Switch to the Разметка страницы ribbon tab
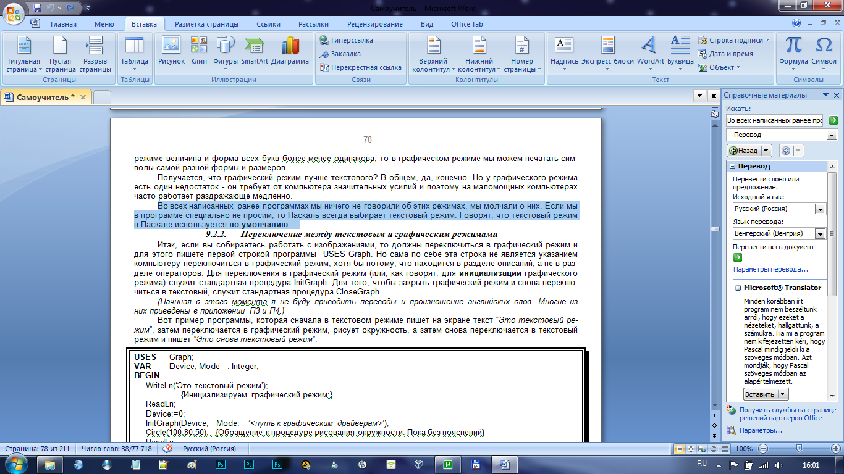Screen dimensions: 844x474 pyautogui.click(x=206, y=24)
